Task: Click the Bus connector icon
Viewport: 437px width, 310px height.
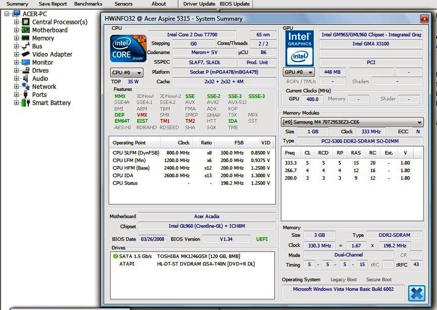Action: pyautogui.click(x=26, y=46)
